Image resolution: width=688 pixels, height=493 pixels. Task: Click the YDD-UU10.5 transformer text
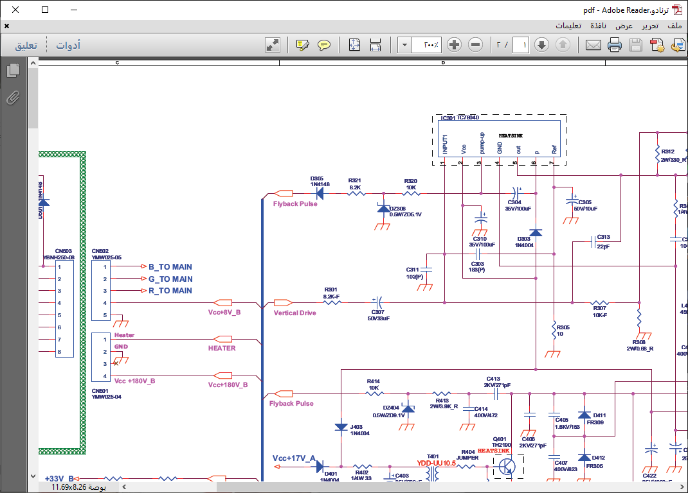[436, 463]
